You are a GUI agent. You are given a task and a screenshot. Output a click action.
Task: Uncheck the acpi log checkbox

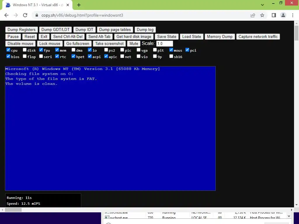point(90,56)
